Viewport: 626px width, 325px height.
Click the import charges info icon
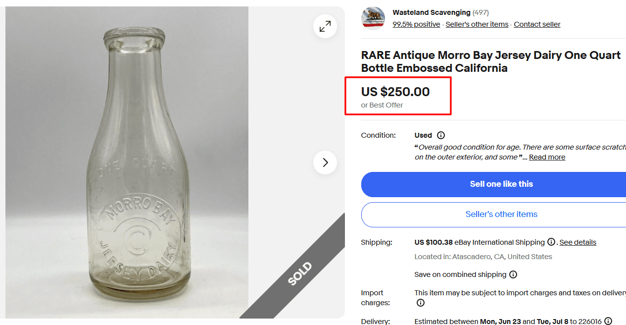[x=420, y=302]
